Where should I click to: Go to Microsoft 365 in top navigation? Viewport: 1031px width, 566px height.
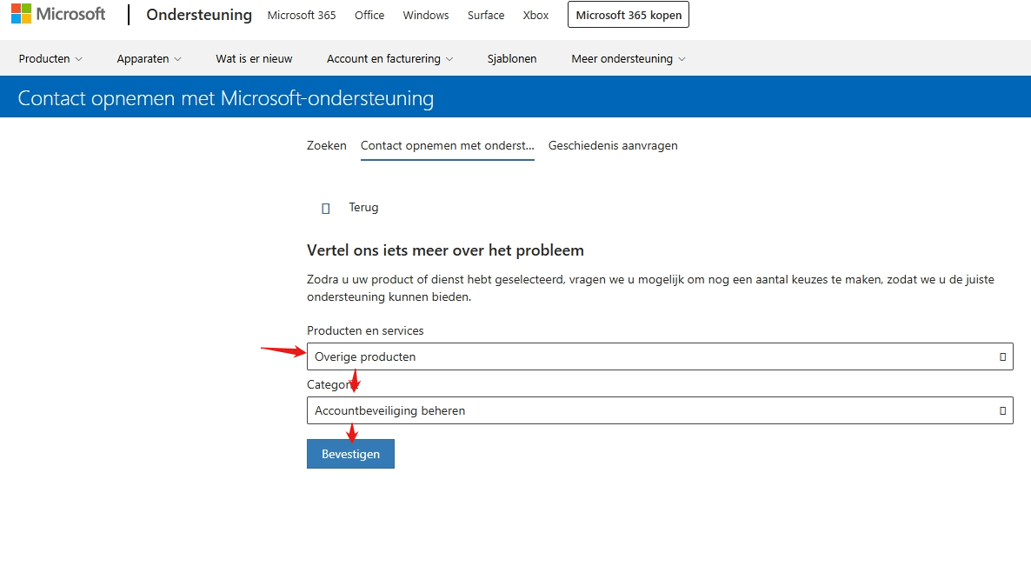(301, 15)
